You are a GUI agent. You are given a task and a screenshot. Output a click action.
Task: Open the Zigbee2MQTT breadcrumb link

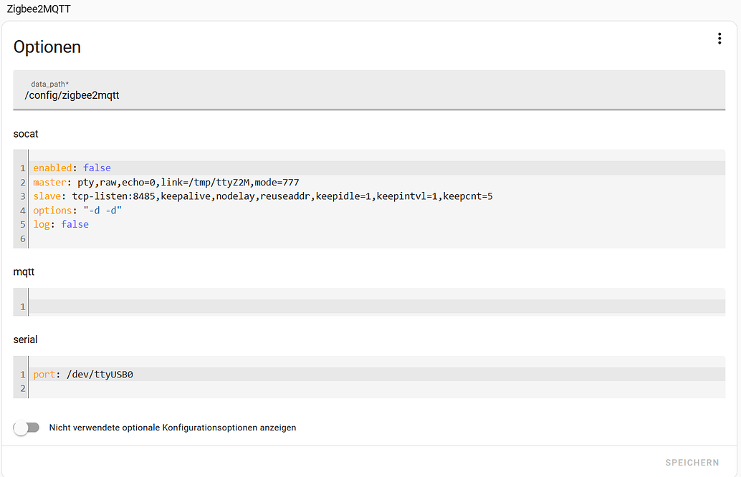pyautogui.click(x=39, y=10)
